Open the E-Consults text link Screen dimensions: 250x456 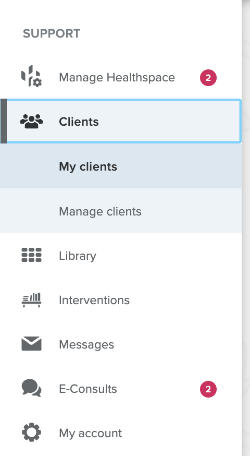[87, 389]
